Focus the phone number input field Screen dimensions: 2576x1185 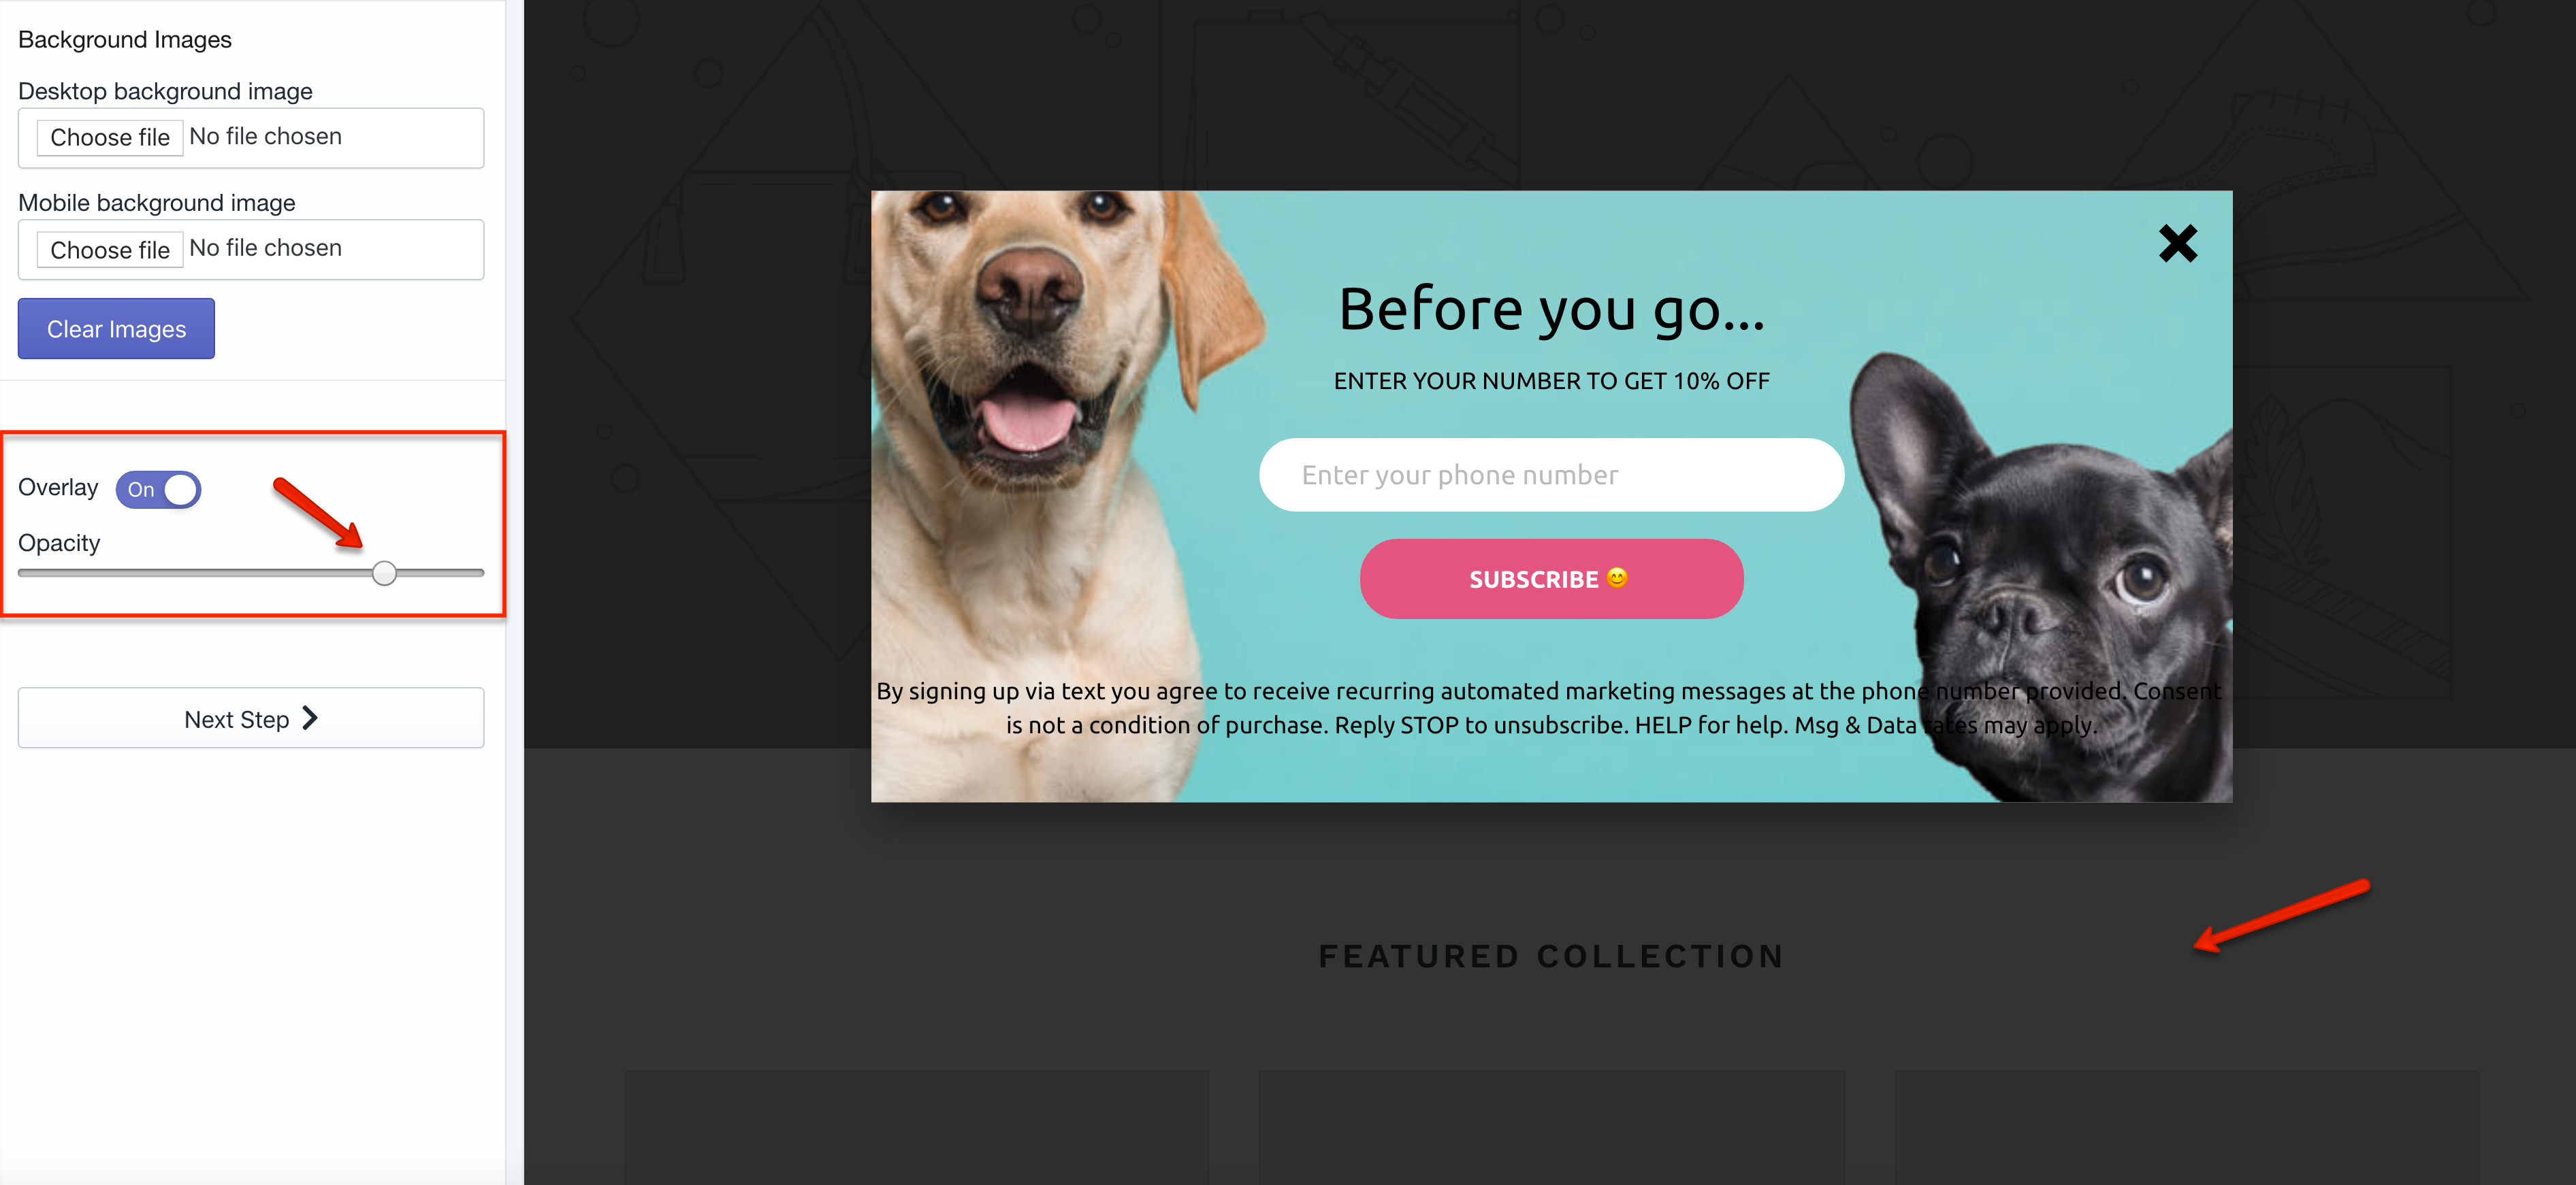tap(1551, 475)
